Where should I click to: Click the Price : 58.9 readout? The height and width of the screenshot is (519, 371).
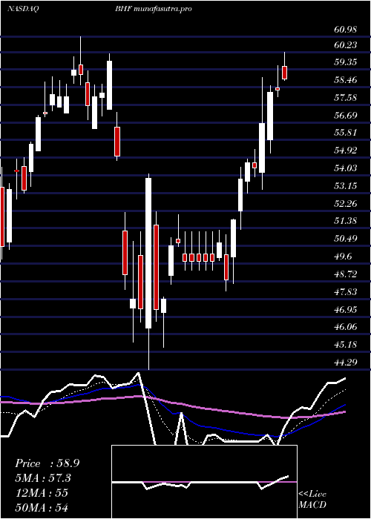47,463
